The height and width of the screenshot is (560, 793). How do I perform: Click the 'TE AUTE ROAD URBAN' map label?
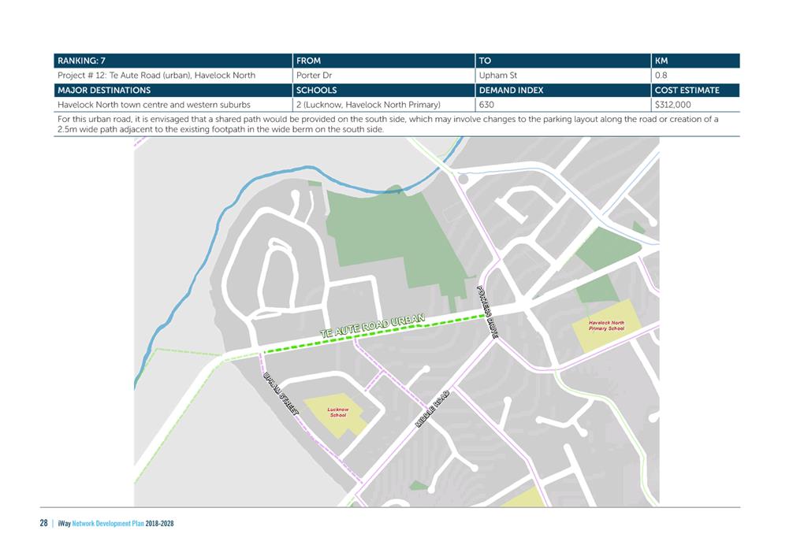pyautogui.click(x=372, y=327)
